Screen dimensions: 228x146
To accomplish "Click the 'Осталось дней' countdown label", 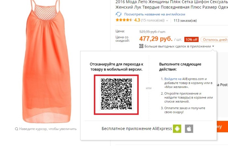I will click(x=215, y=39).
